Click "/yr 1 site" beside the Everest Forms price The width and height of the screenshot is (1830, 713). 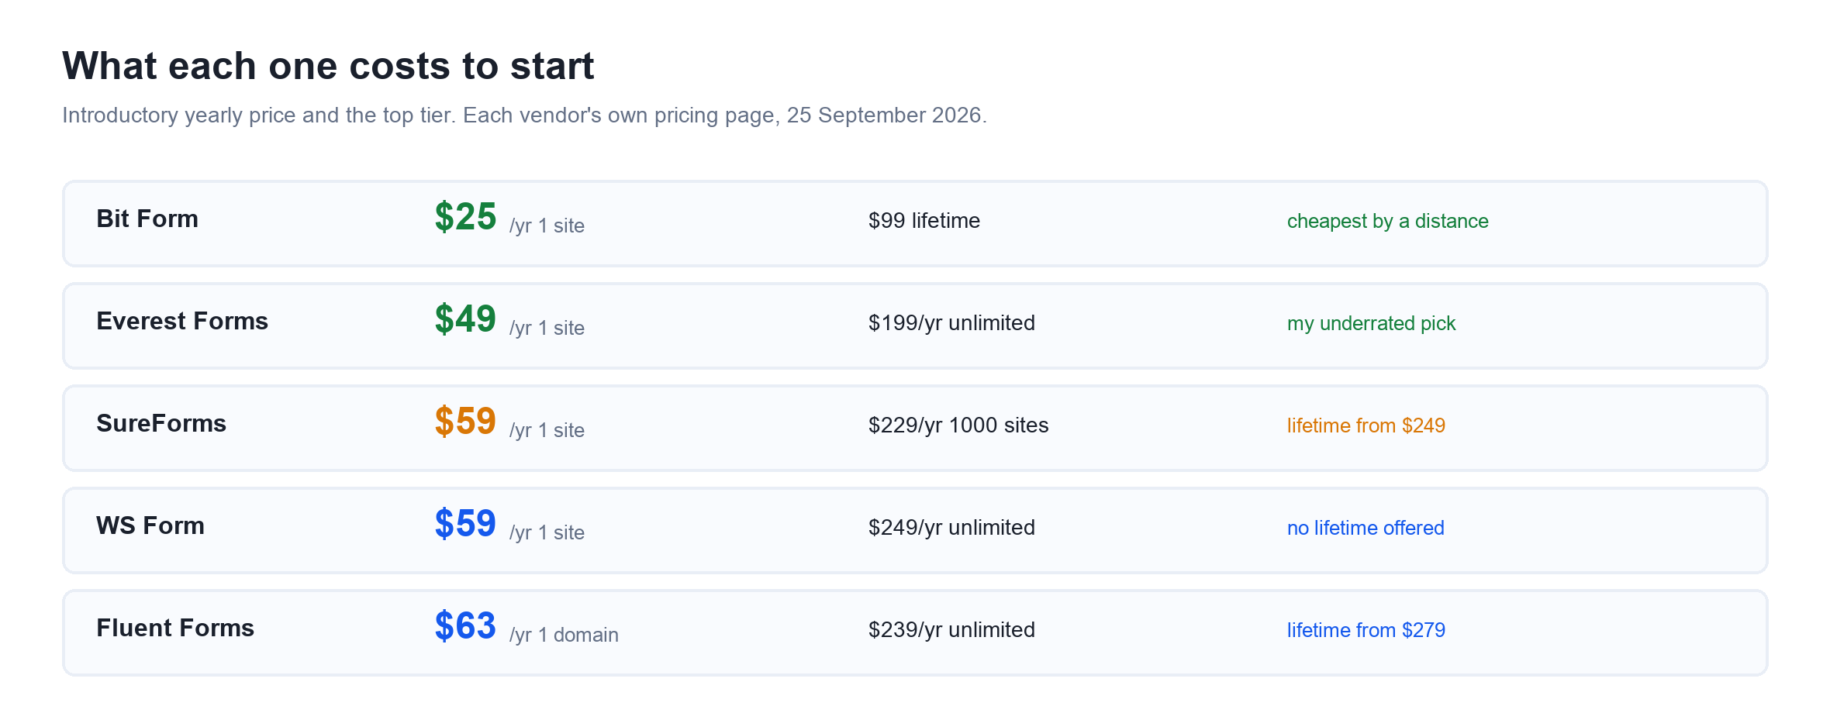click(547, 328)
